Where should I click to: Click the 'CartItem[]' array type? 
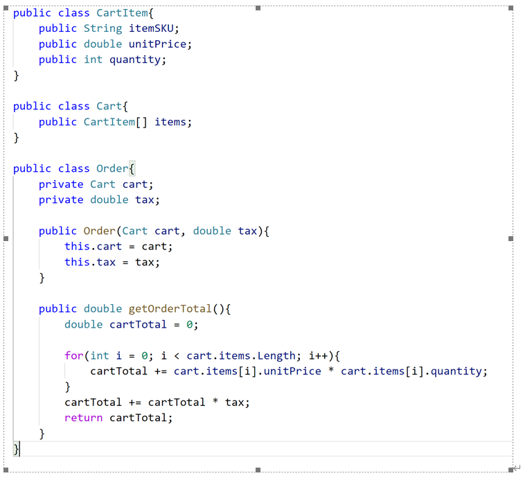tap(115, 122)
